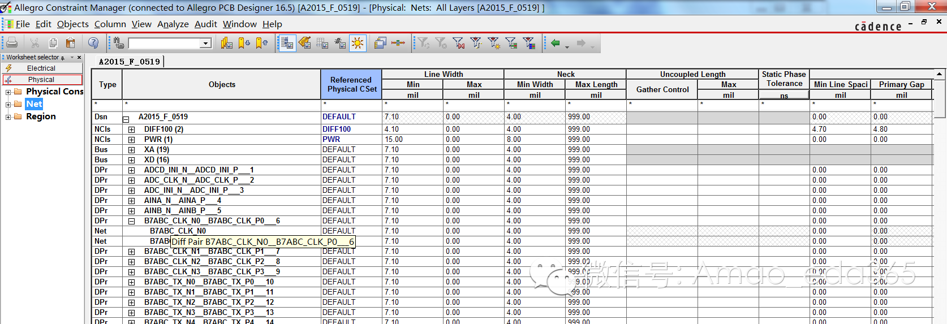The height and width of the screenshot is (324, 947).
Task: Open the Help question mark icon
Action: point(93,43)
